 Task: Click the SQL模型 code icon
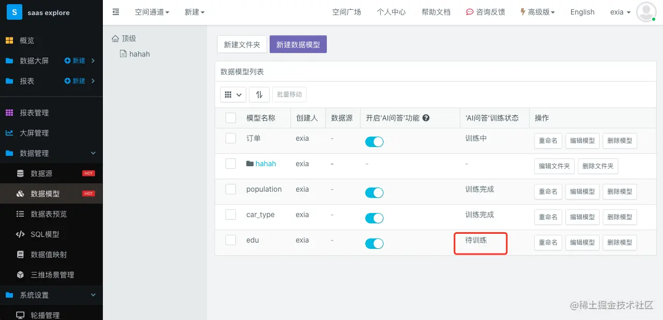[x=20, y=234]
